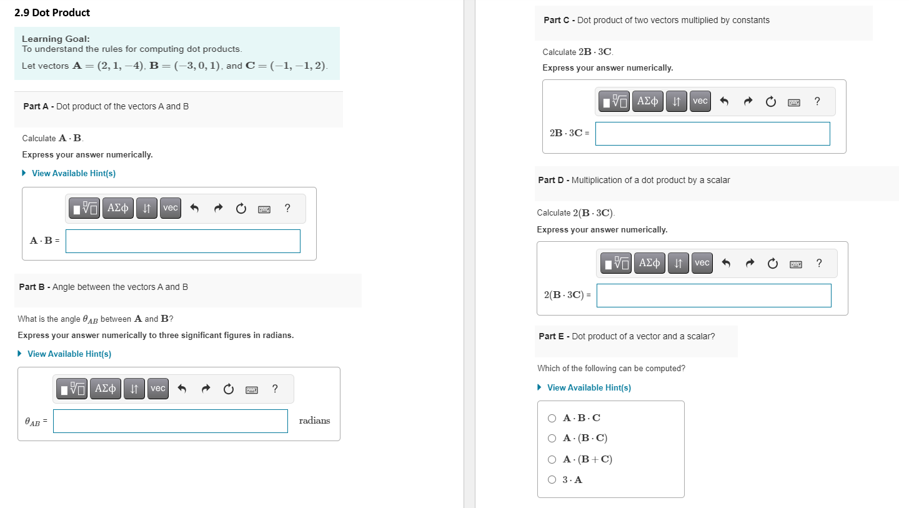Open the on-screen keyboard icon in Part B
Screen dimensions: 909x508
coord(251,388)
